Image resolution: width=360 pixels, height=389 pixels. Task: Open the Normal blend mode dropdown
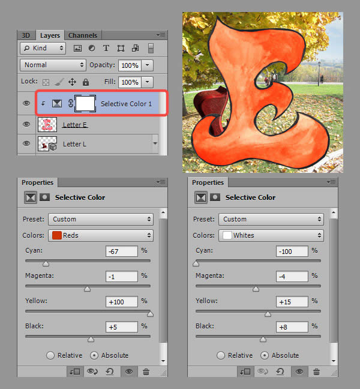tap(53, 65)
